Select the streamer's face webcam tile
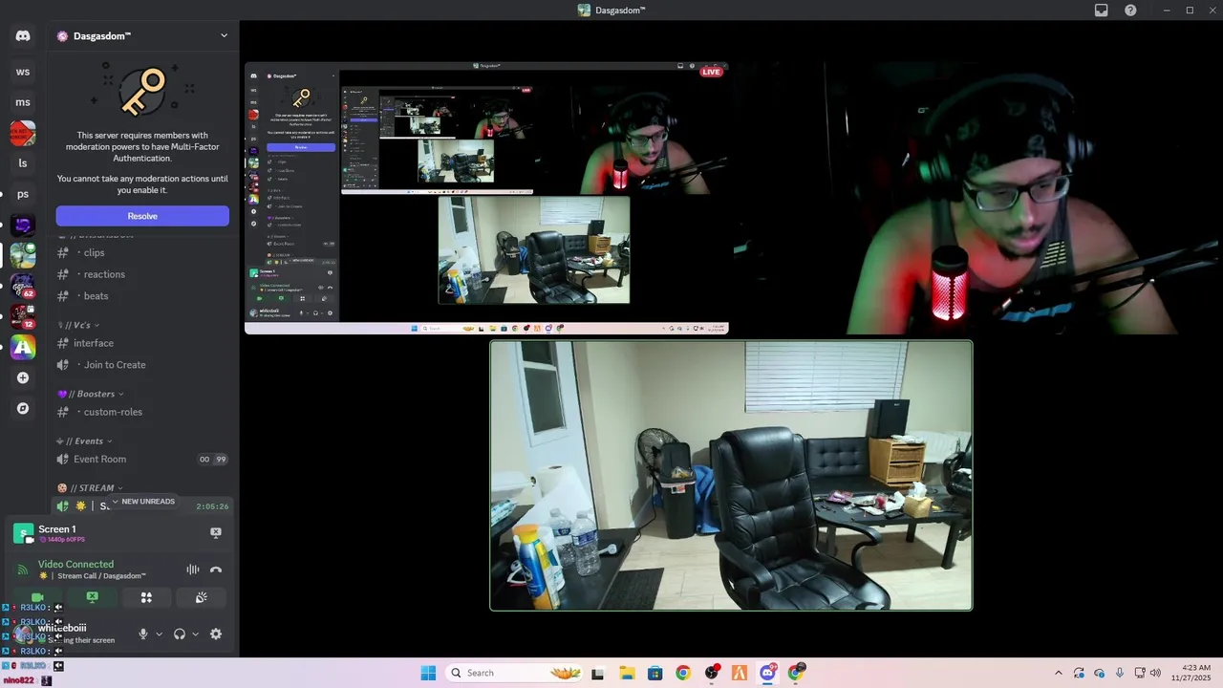The width and height of the screenshot is (1223, 688). (x=976, y=198)
